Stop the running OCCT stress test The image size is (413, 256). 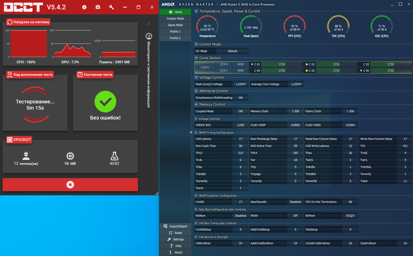(70, 185)
